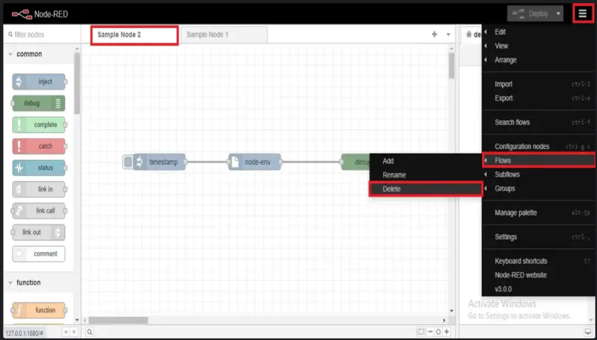Open the View submenu
The height and width of the screenshot is (340, 597).
coord(538,46)
